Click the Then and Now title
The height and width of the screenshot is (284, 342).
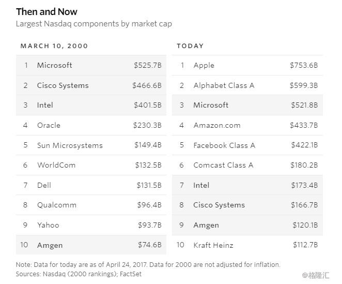pos(46,12)
